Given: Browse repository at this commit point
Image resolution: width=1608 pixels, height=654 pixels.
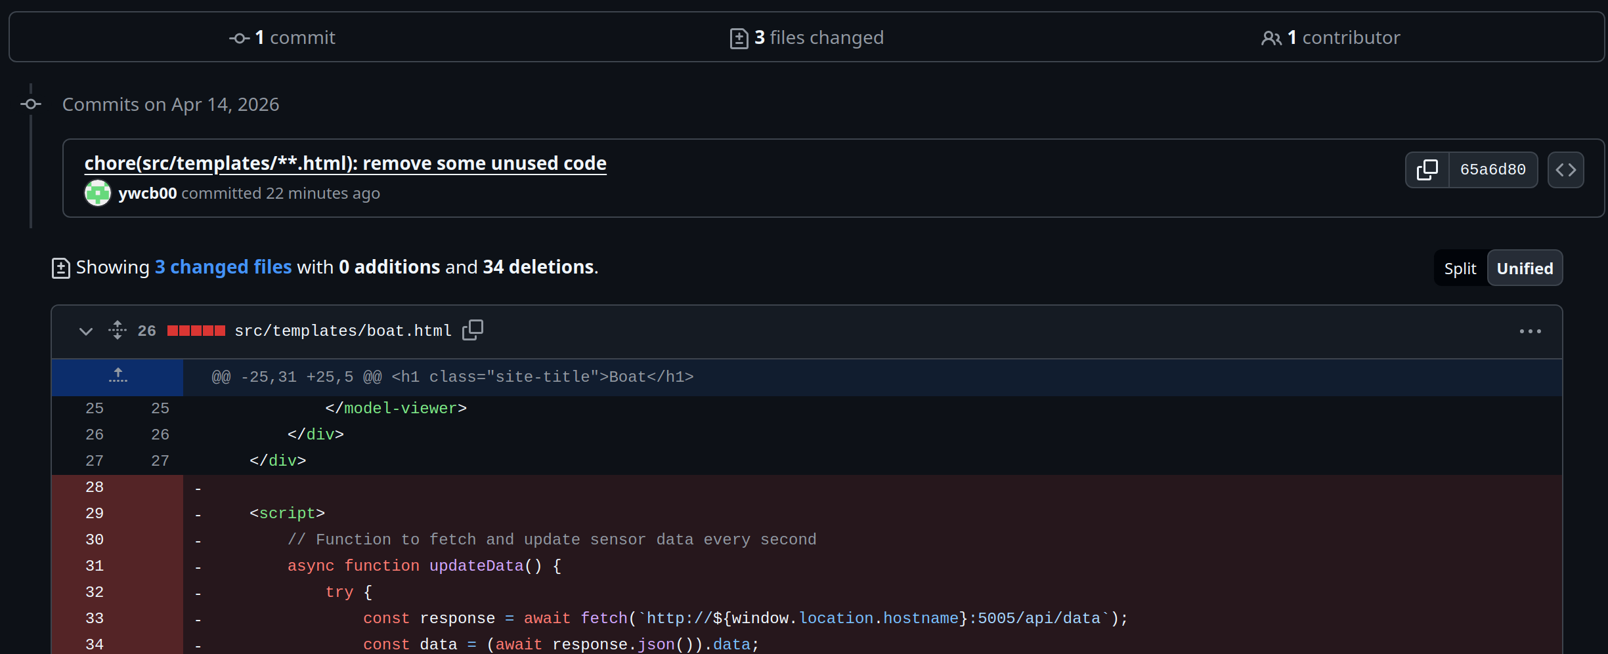Looking at the screenshot, I should (1565, 170).
